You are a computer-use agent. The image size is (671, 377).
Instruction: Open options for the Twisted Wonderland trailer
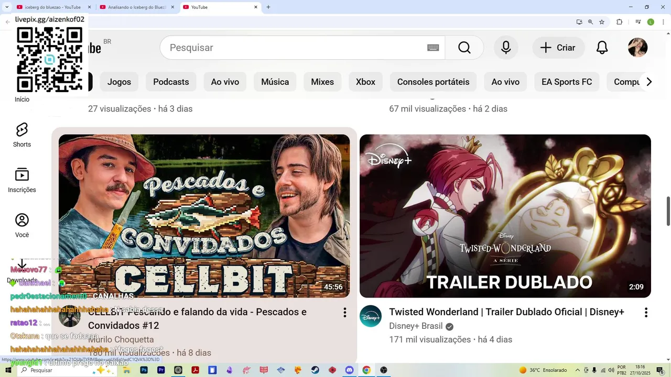pos(646,313)
